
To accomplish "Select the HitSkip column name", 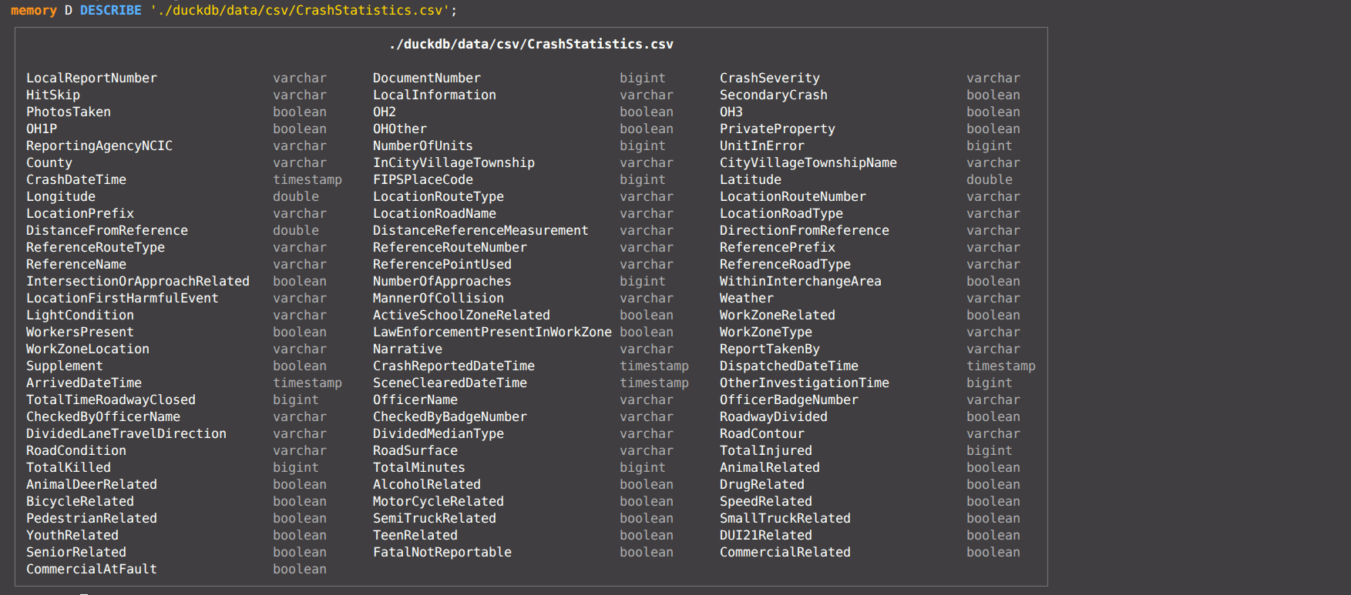I will [x=53, y=95].
